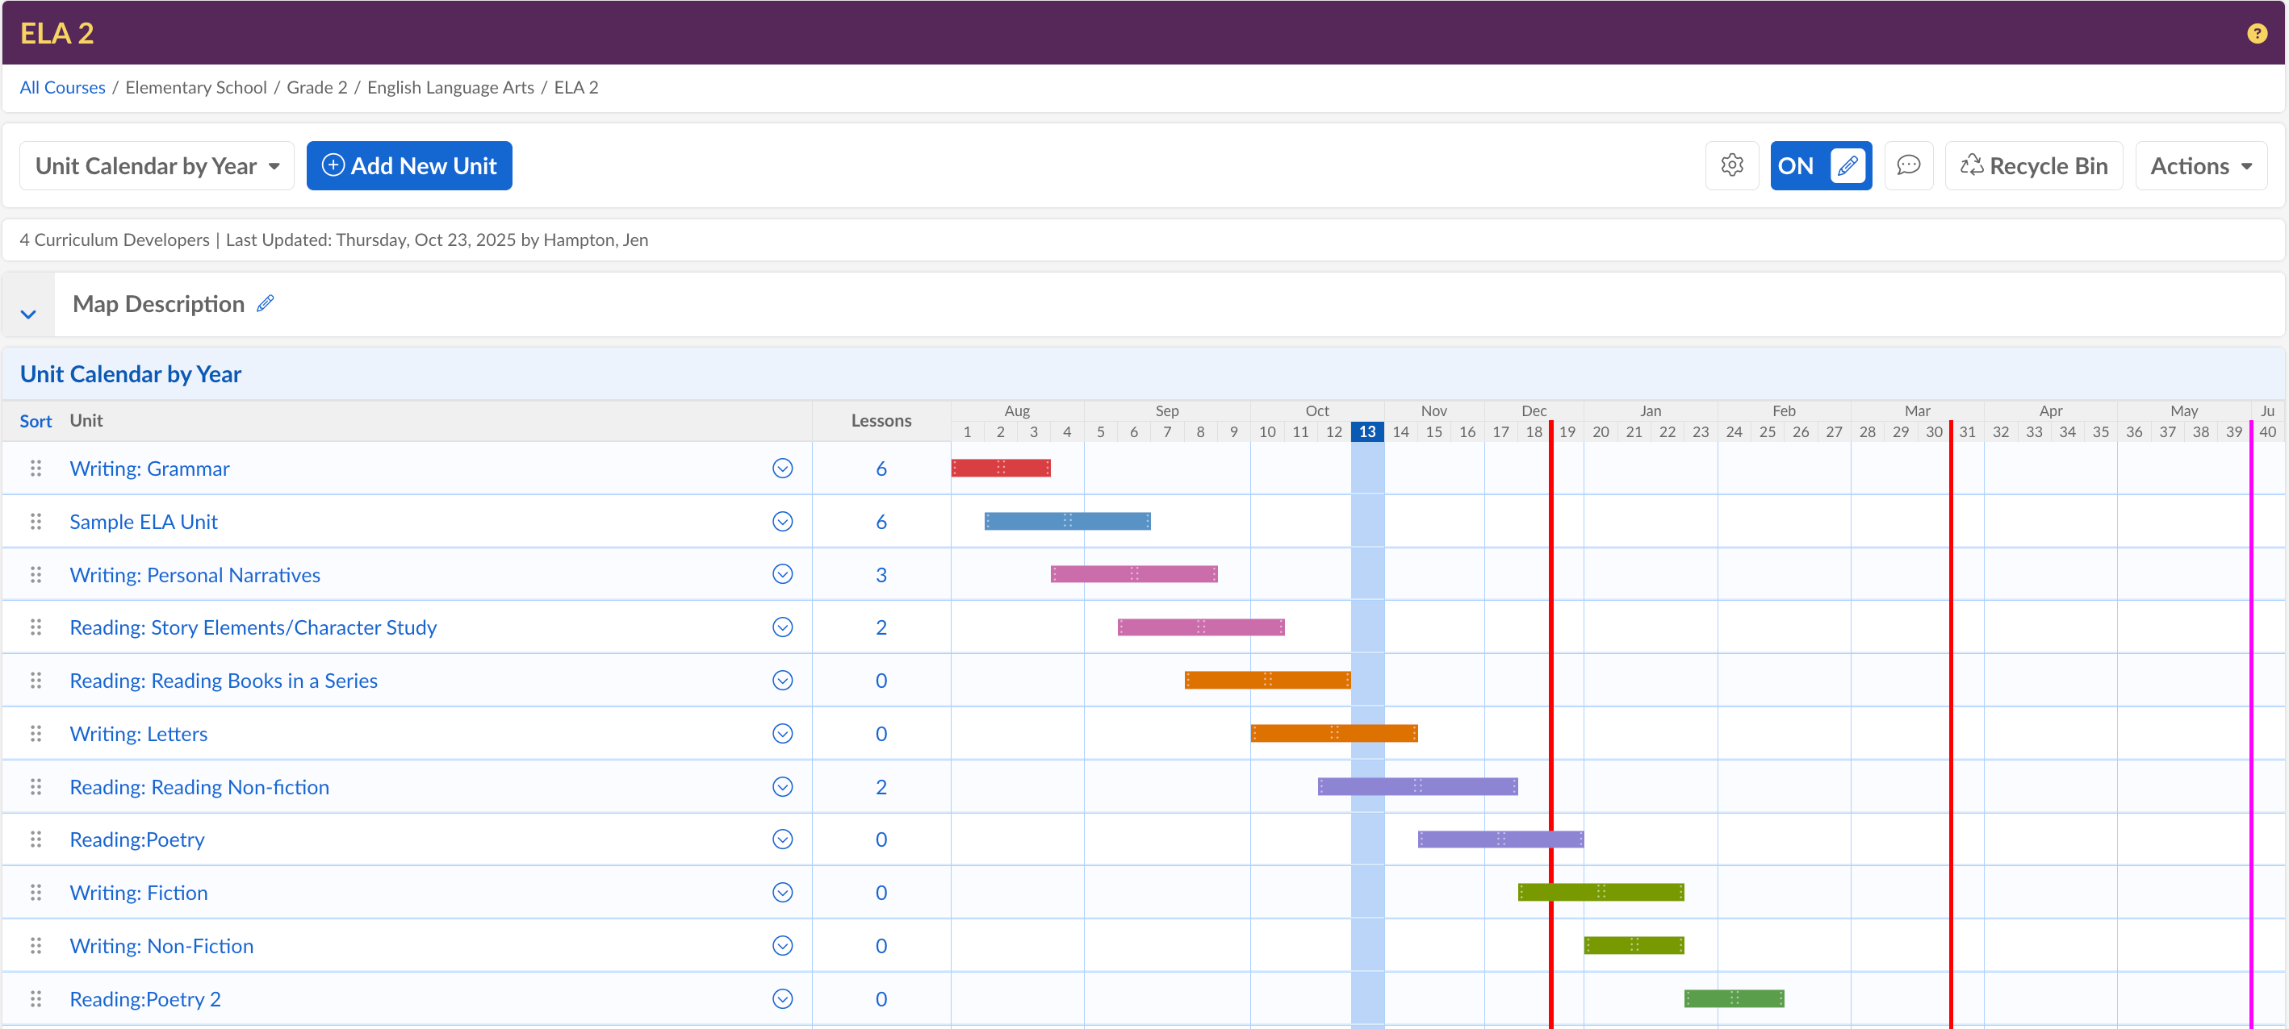Click the Sort column header
This screenshot has width=2289, height=1029.
[36, 421]
